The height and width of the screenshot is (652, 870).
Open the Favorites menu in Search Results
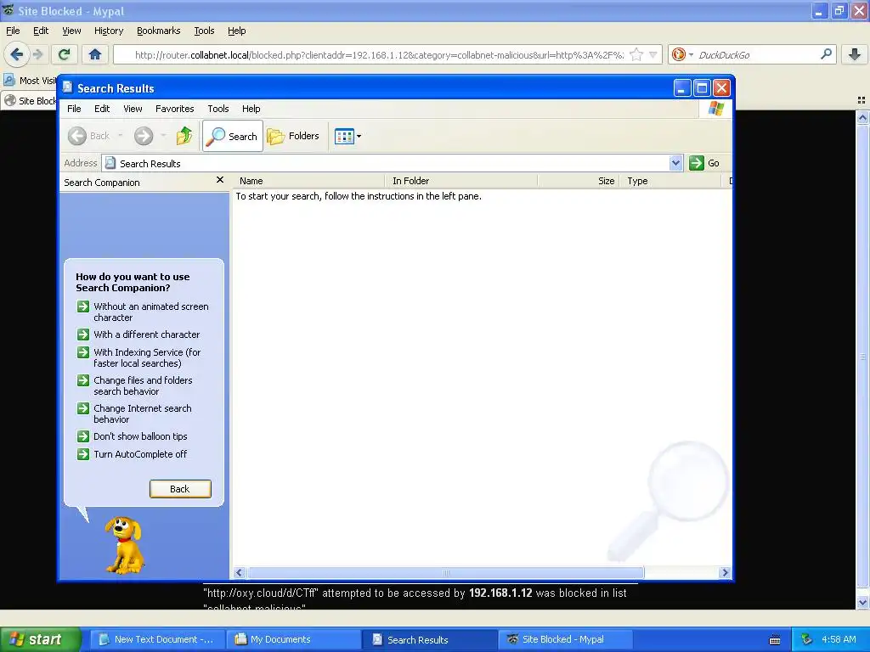(x=175, y=109)
